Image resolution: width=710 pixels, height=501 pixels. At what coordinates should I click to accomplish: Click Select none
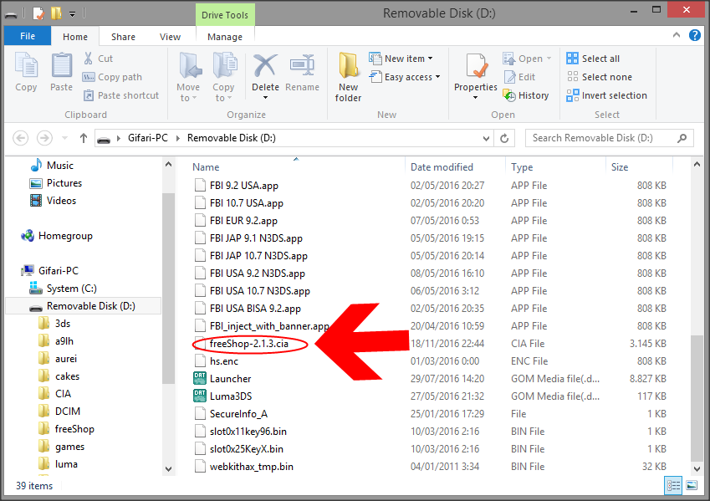pyautogui.click(x=599, y=77)
